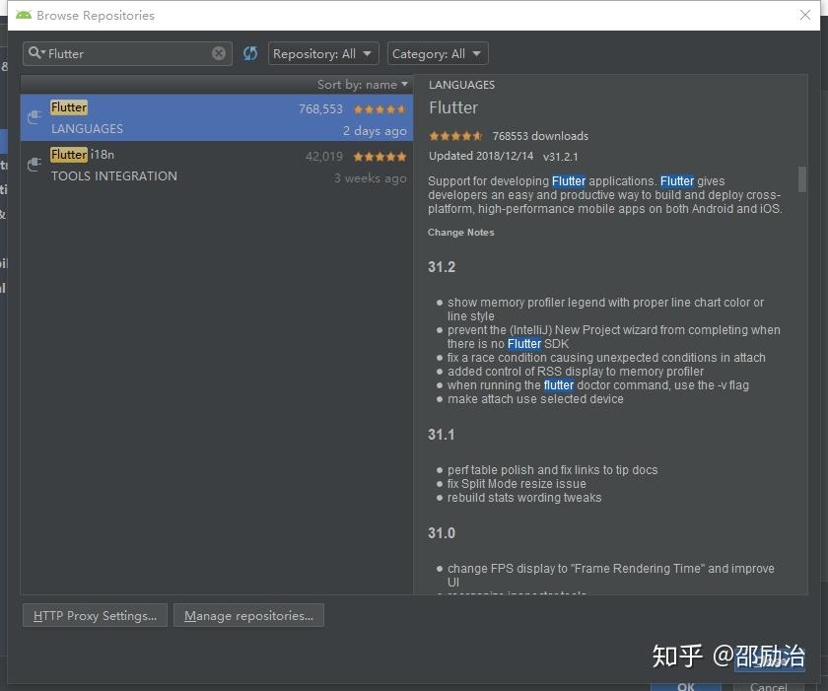Open HTTP Proxy Settings
Viewport: 828px width, 691px height.
[x=94, y=615]
